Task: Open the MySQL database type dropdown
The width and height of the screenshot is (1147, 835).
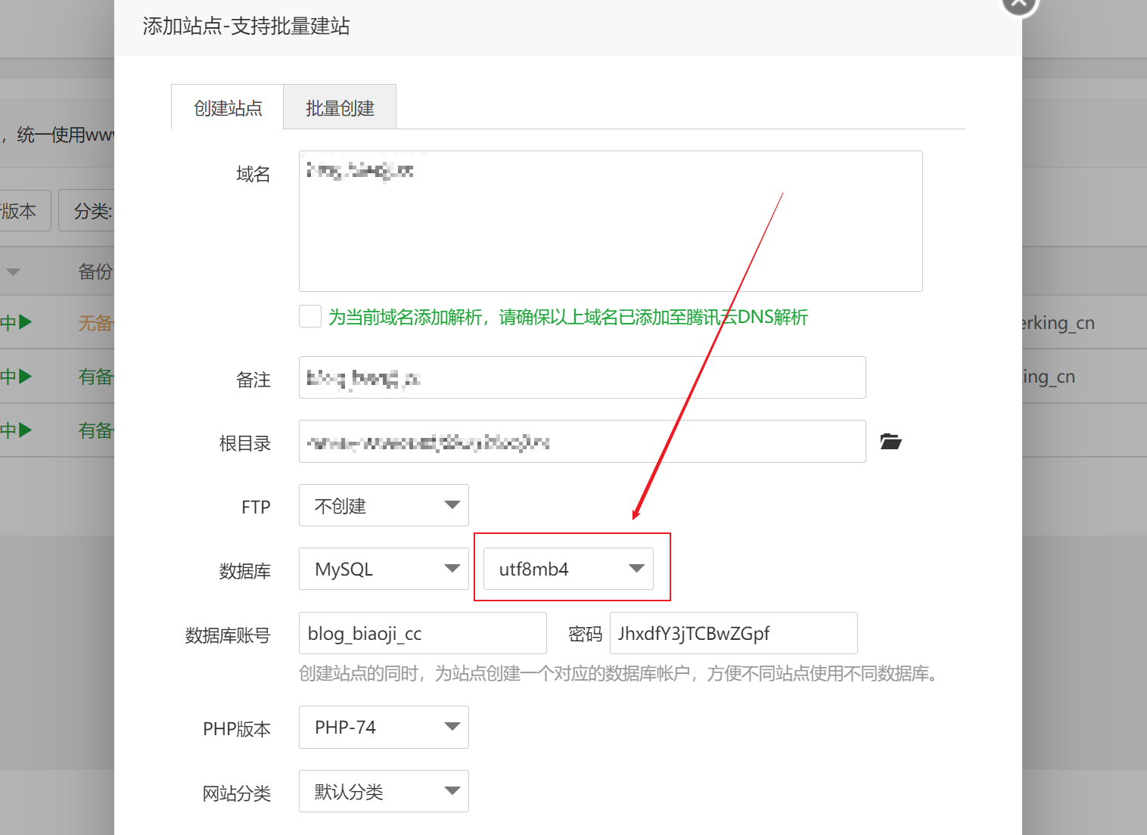Action: pyautogui.click(x=384, y=569)
